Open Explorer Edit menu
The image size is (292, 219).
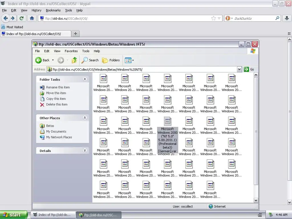click(x=47, y=51)
